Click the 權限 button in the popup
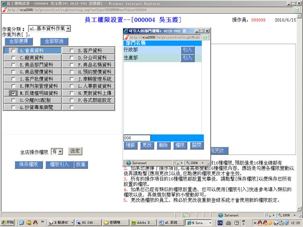Viewport: 303px width, 227px height. (180, 146)
